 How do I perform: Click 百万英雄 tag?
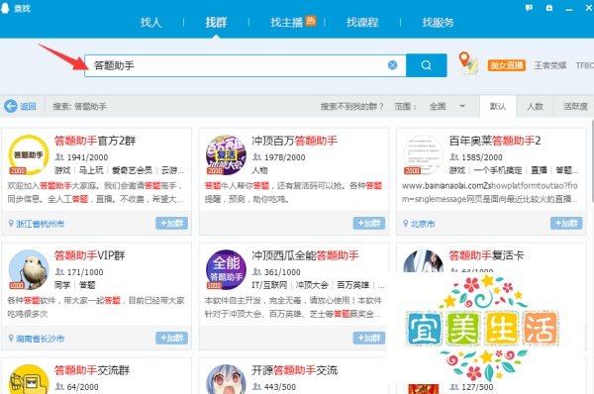pyautogui.click(x=352, y=285)
